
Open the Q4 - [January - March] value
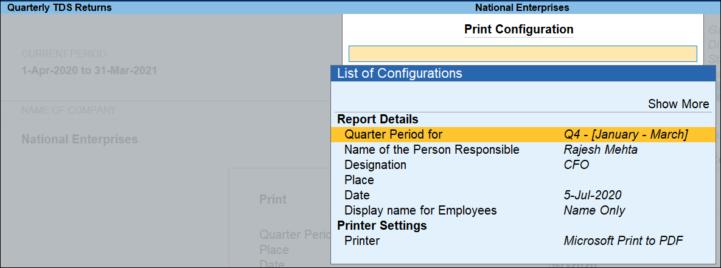625,134
